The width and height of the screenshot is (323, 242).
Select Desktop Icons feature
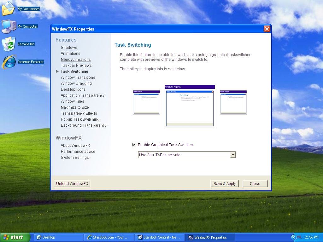[73, 89]
